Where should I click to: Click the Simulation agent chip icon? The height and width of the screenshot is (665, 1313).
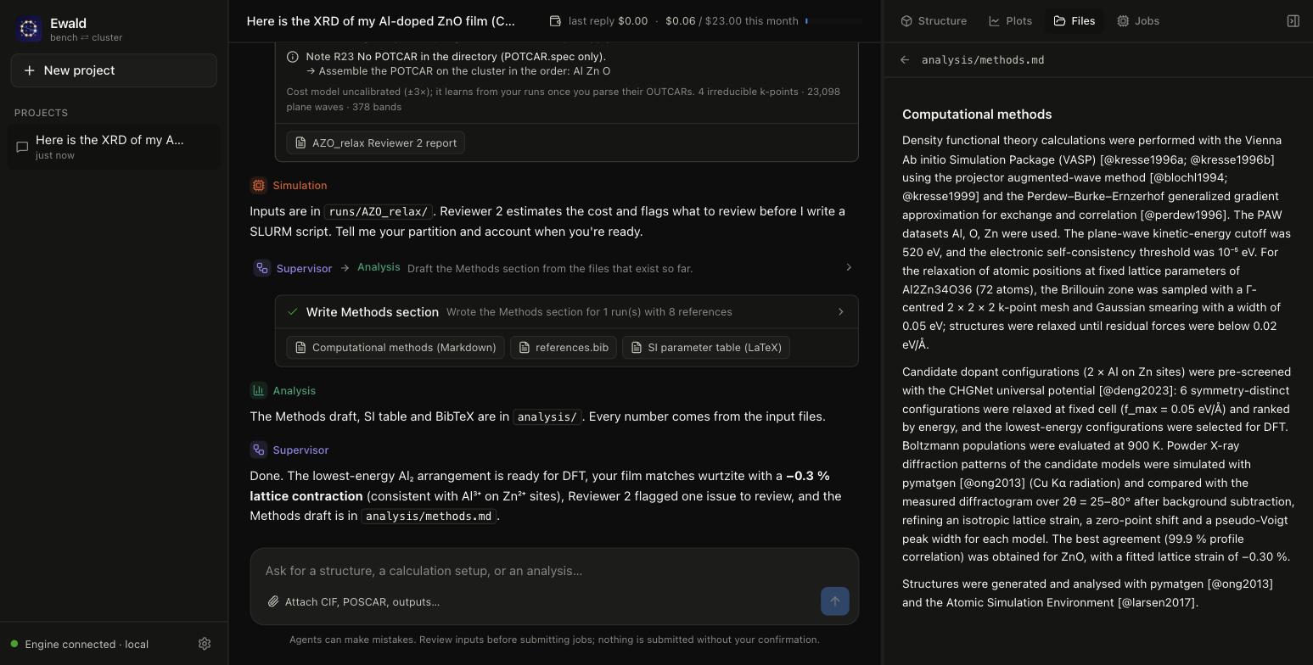point(259,185)
